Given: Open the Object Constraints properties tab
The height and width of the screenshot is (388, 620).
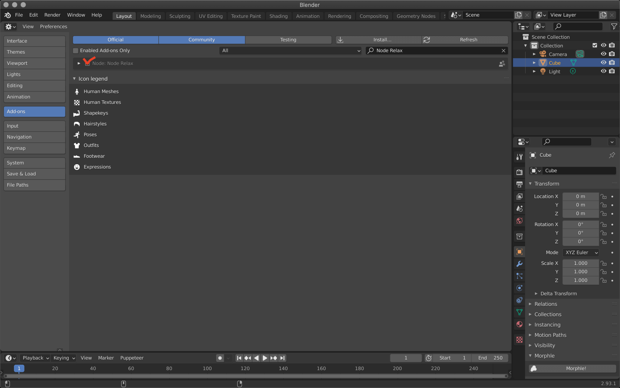Looking at the screenshot, I should tap(519, 300).
